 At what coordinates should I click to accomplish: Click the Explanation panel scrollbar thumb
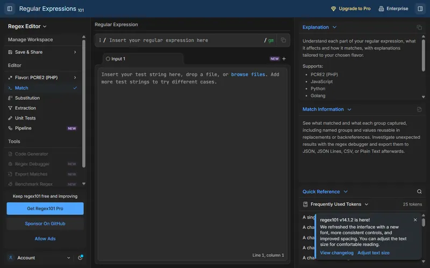(x=423, y=56)
